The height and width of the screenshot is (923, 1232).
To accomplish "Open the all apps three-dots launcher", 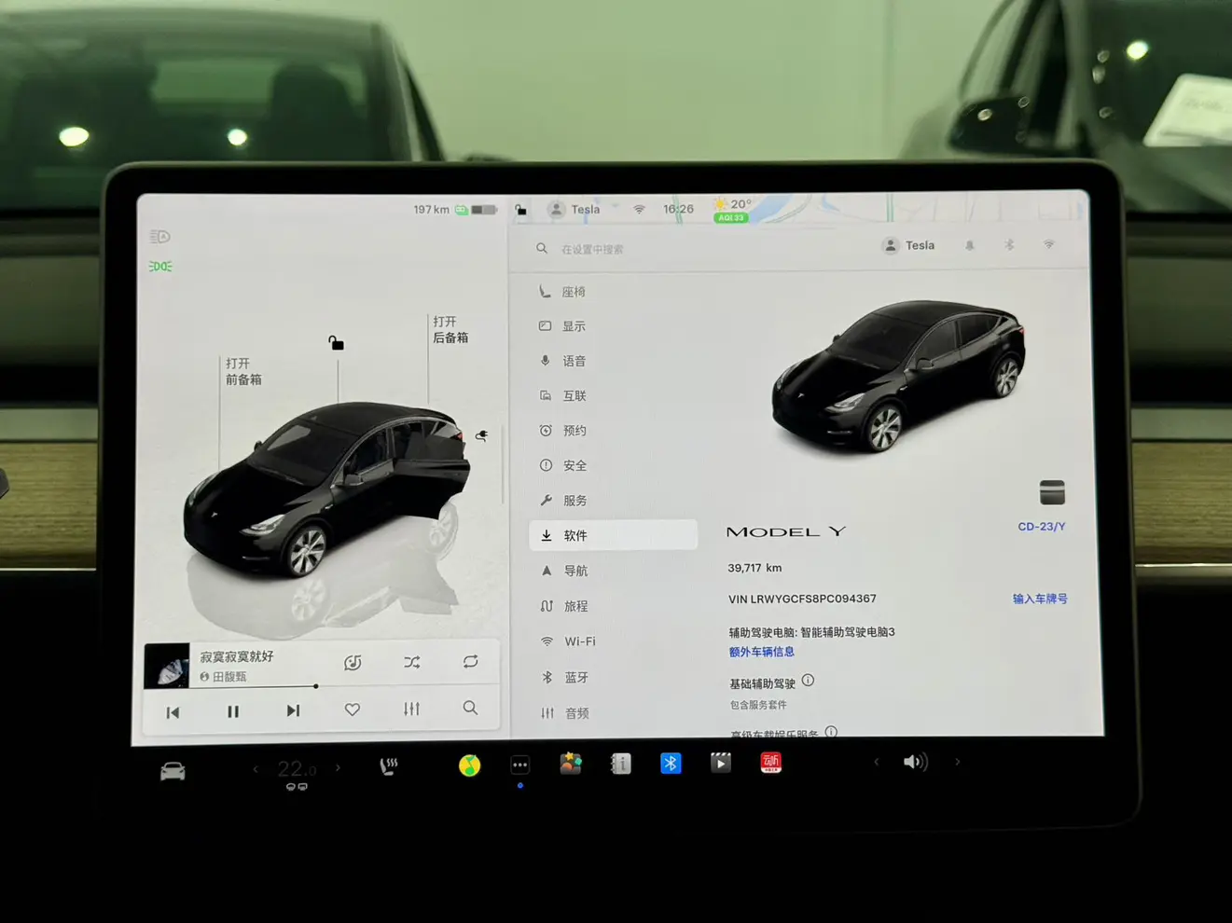I will coord(519,765).
